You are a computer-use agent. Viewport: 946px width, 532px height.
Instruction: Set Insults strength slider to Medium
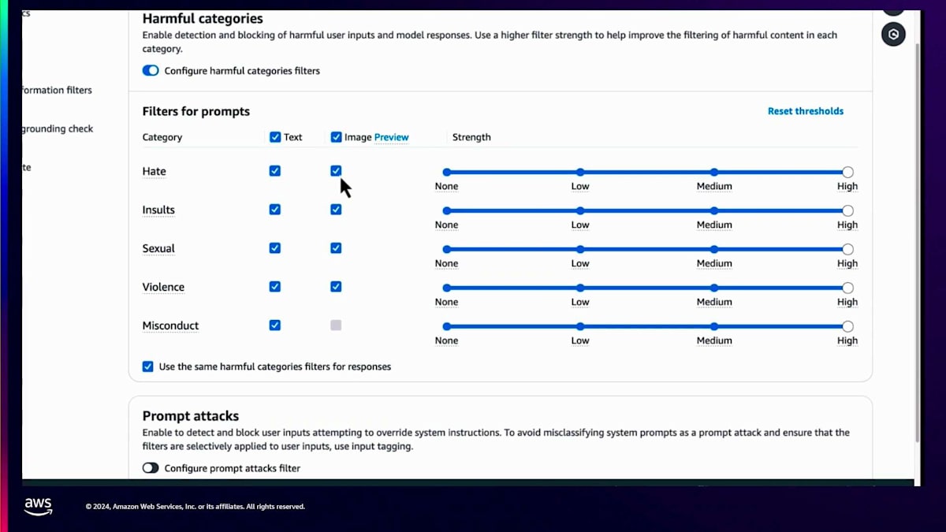714,210
